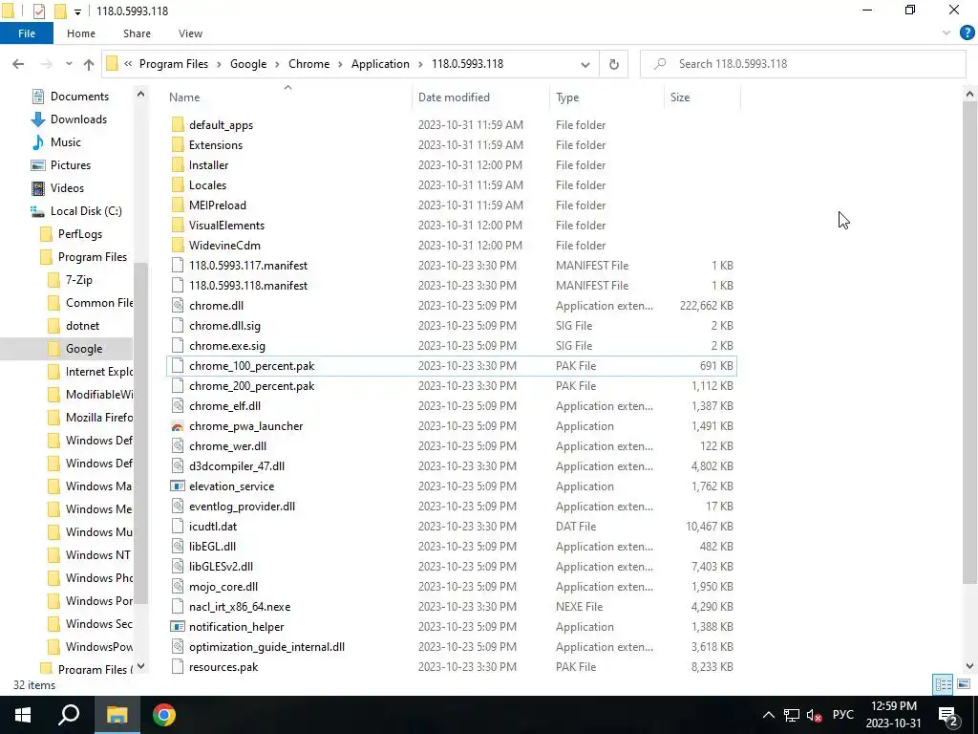Click the file list scroll down arrow
978x734 pixels.
click(969, 666)
